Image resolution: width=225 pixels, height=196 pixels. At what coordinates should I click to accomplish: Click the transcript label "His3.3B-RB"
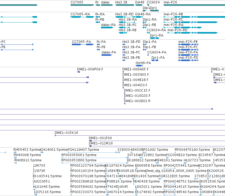127,30
